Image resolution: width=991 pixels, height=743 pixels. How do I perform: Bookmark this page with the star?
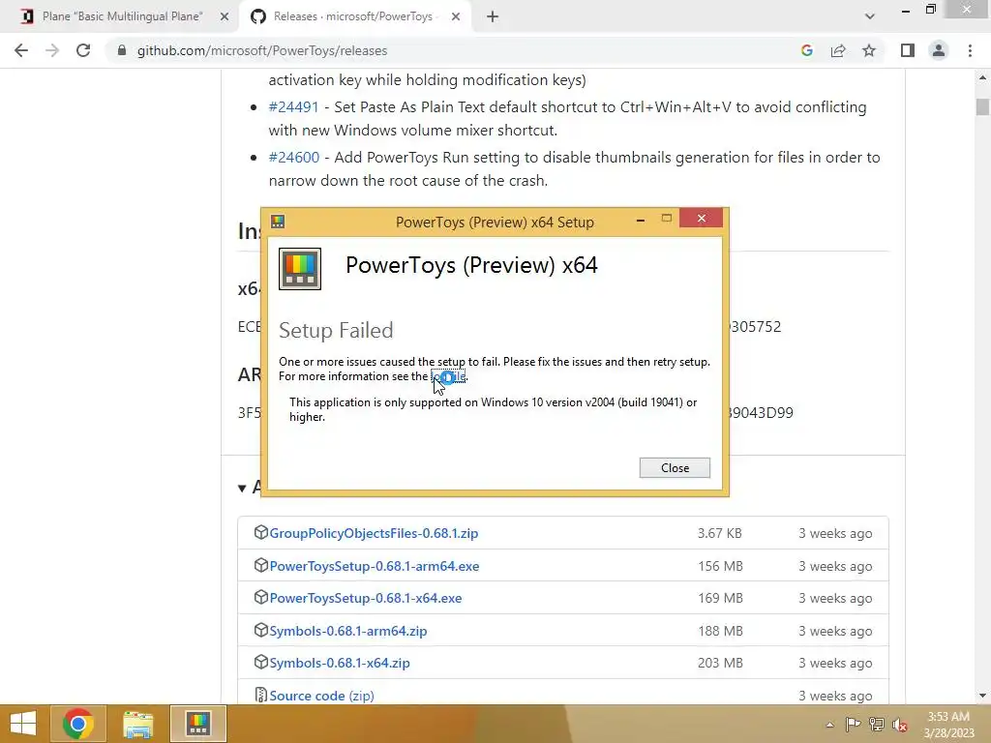(869, 50)
